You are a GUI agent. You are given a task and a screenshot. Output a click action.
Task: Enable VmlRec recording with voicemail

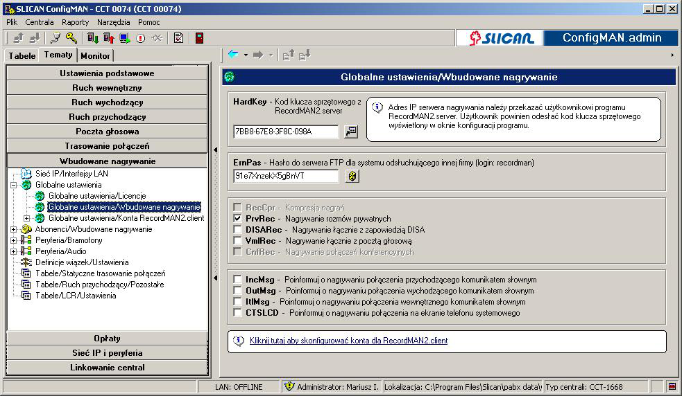[237, 240]
